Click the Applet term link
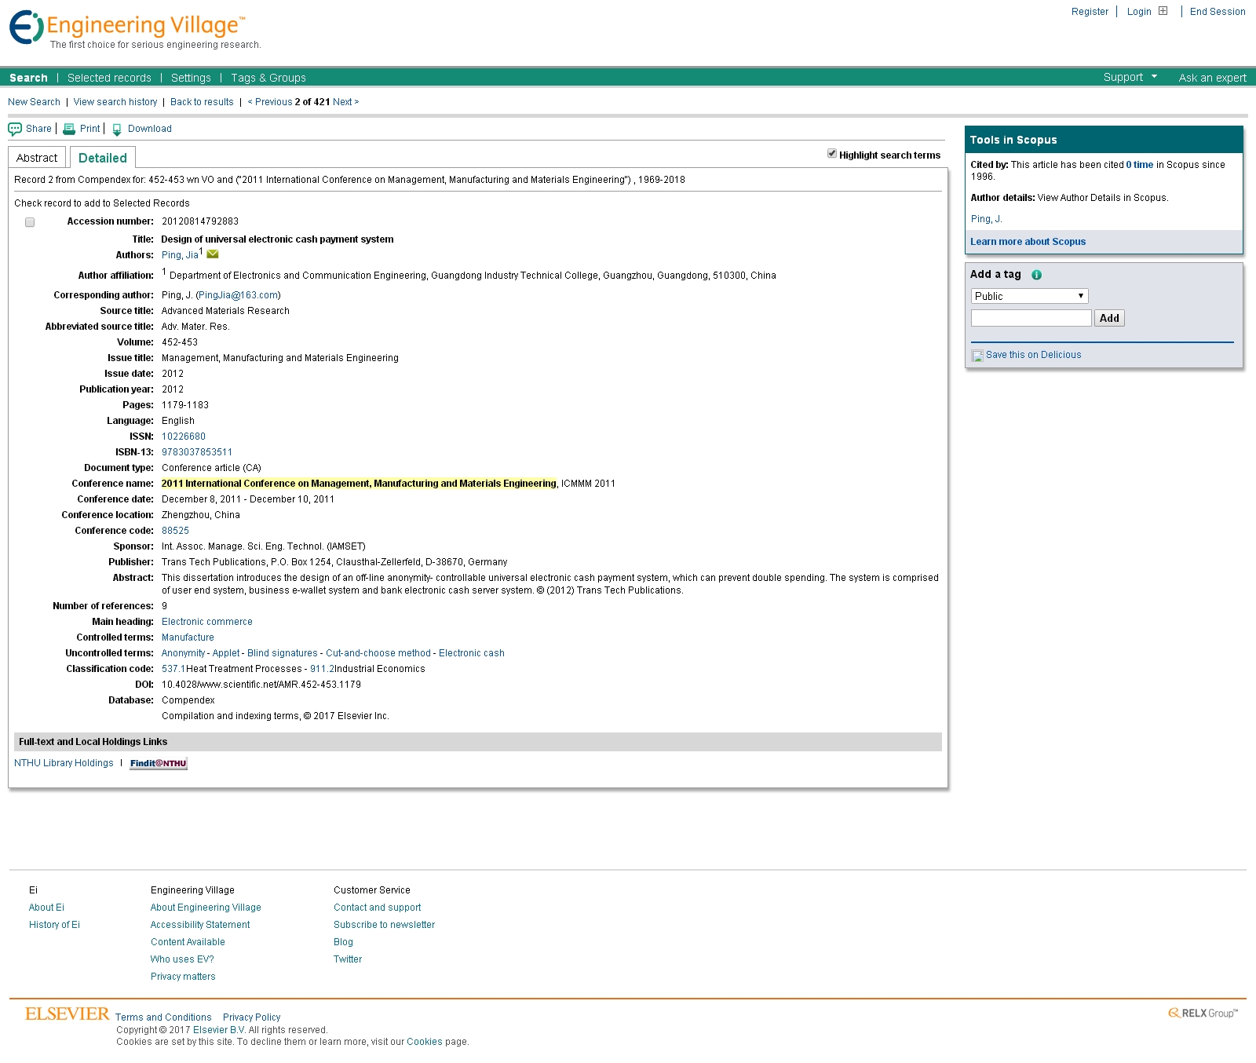1256x1063 pixels. (x=226, y=653)
